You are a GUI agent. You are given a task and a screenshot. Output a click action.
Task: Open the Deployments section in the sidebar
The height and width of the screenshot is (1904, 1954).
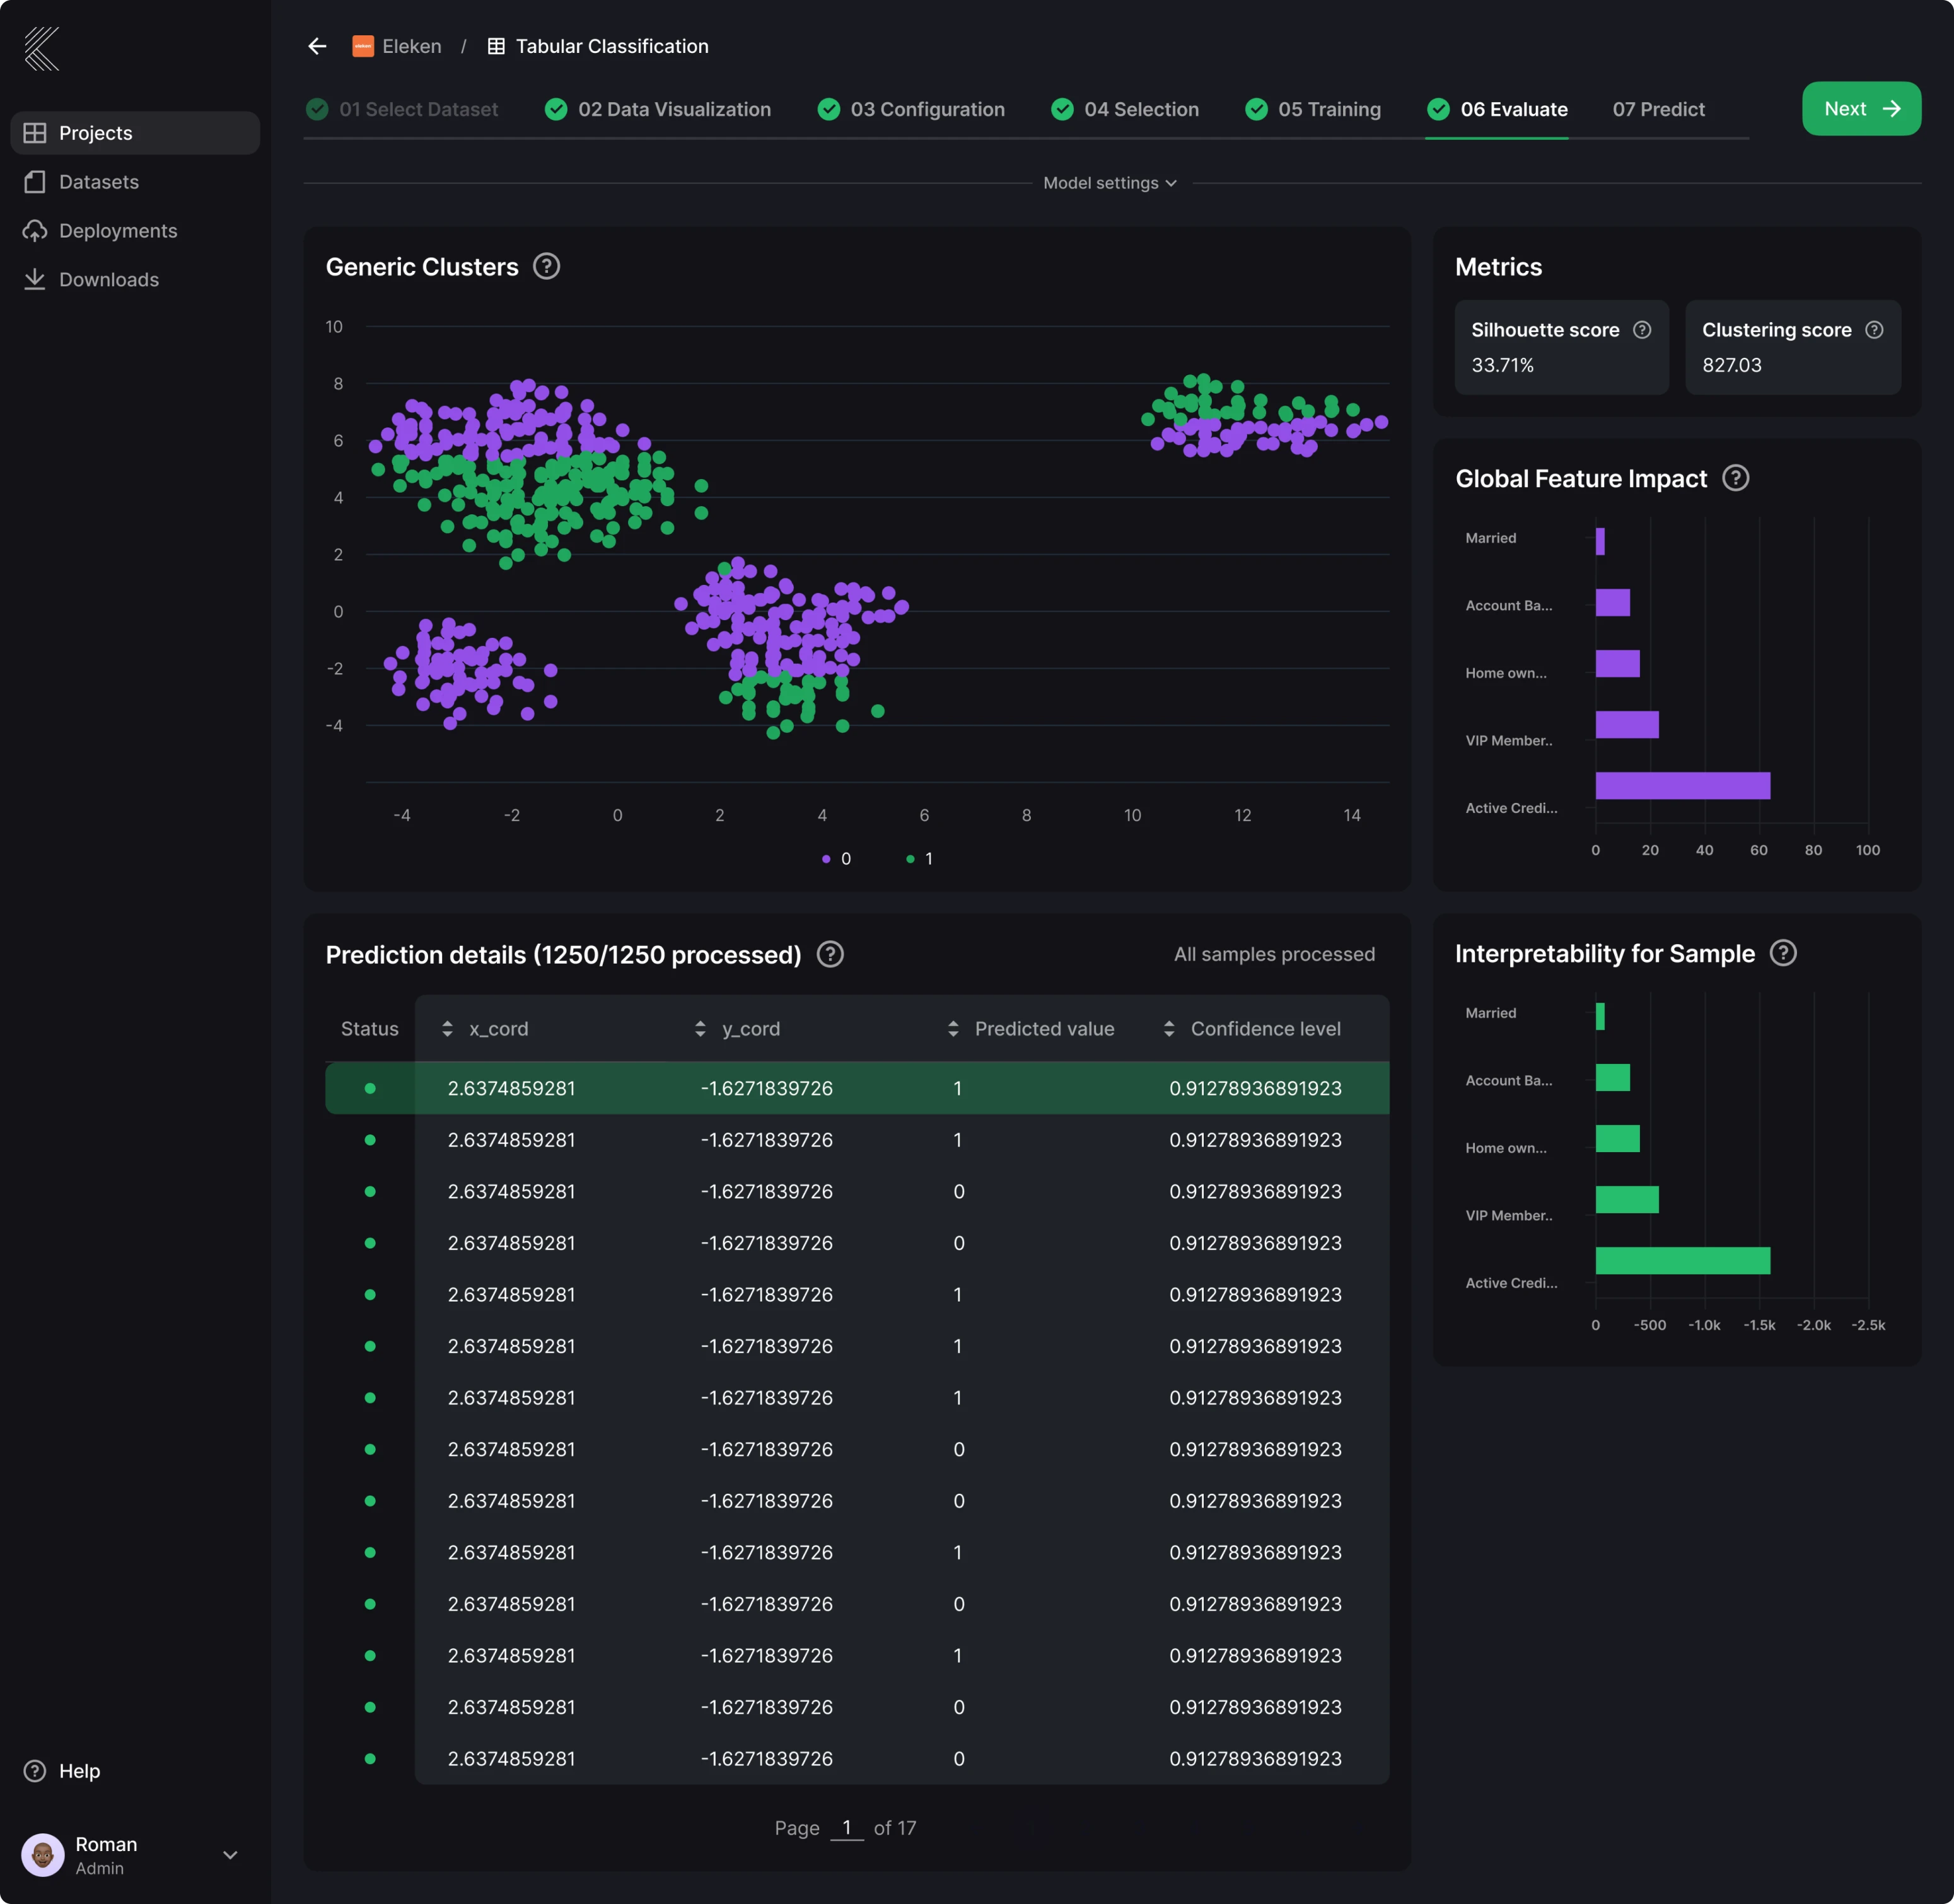point(119,230)
